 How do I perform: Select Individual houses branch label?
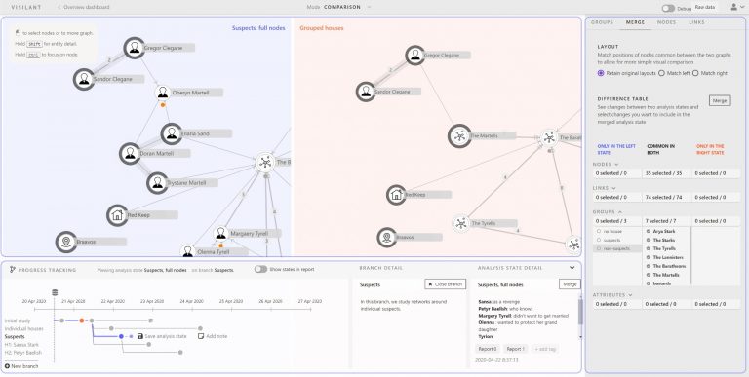click(x=23, y=329)
